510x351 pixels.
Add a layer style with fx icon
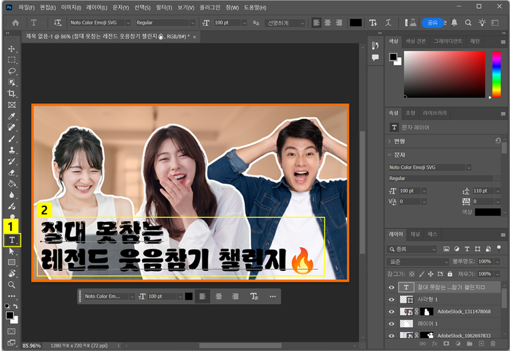coord(435,344)
